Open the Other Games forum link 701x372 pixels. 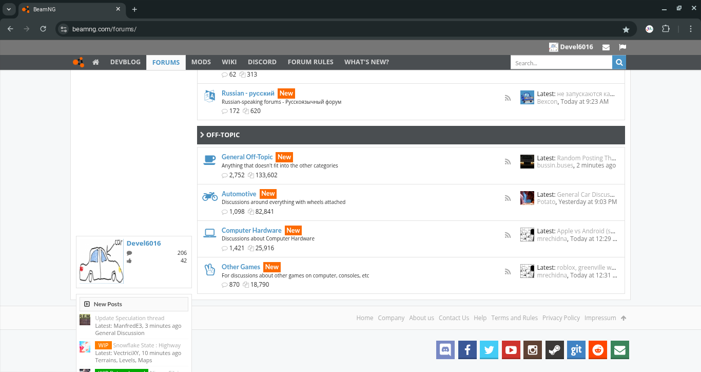coord(241,267)
